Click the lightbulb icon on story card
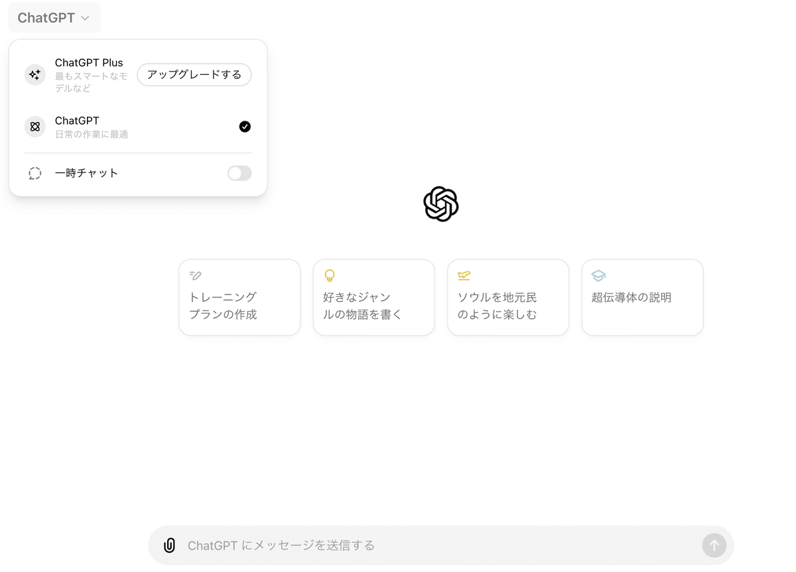This screenshot has height=572, width=796. (330, 276)
